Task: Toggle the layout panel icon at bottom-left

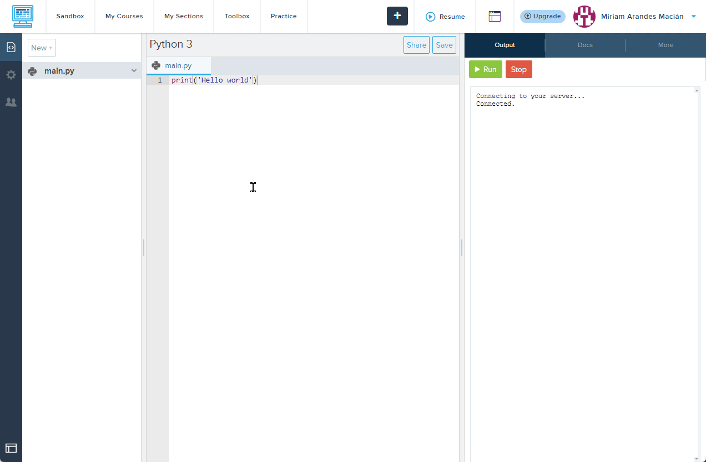Action: point(11,448)
